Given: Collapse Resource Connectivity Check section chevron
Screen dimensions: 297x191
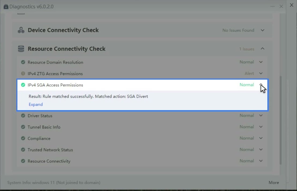Looking at the screenshot, I should 262,49.
